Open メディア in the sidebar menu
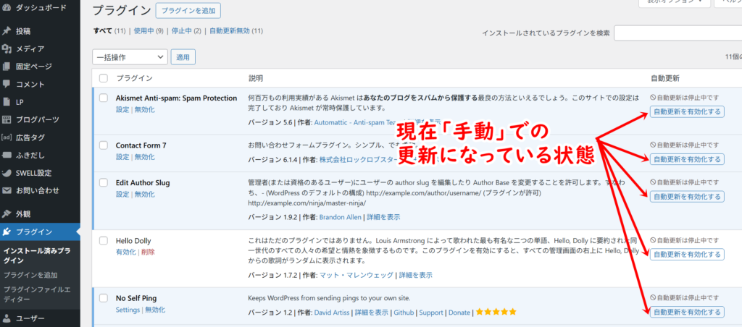 tap(30, 48)
